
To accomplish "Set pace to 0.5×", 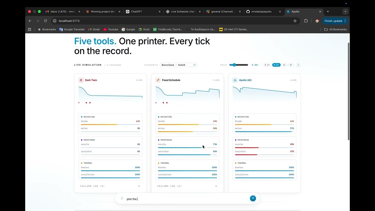I will tap(276, 65).
